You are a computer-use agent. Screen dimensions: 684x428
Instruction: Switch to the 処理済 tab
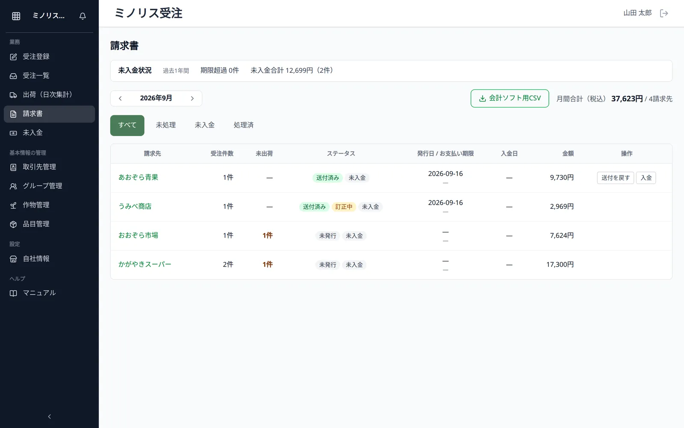(244, 125)
